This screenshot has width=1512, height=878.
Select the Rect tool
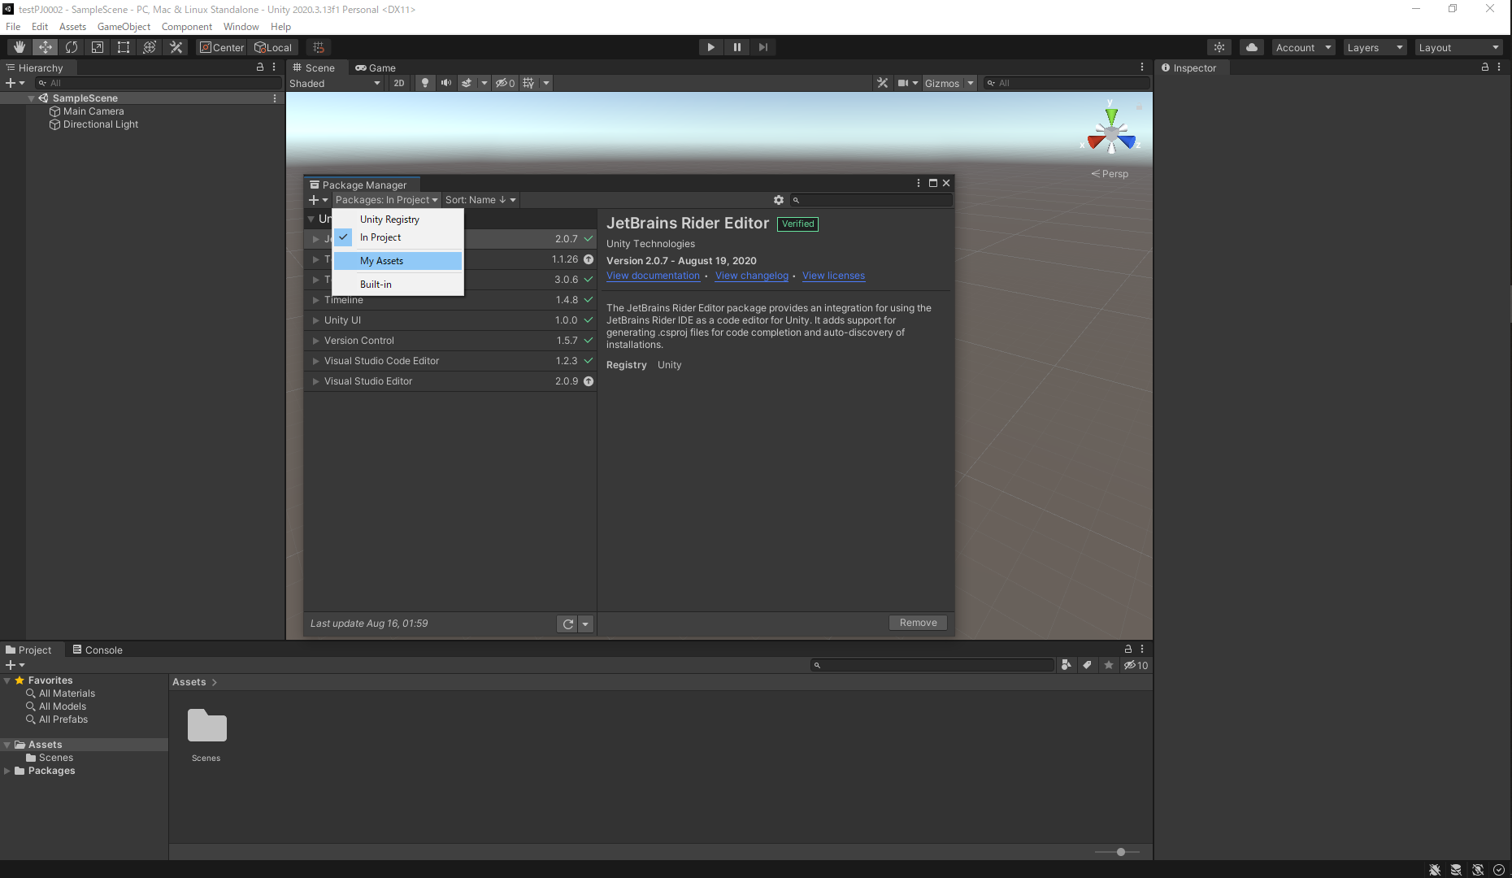click(124, 47)
